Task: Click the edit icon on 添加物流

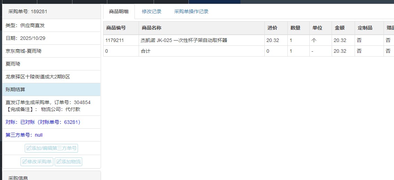Action: pyautogui.click(x=59, y=162)
